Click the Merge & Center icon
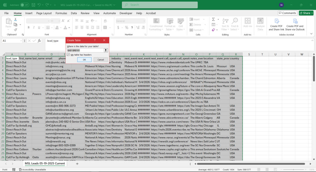The width and height of the screenshot is (316, 172). pyautogui.click(x=105, y=27)
